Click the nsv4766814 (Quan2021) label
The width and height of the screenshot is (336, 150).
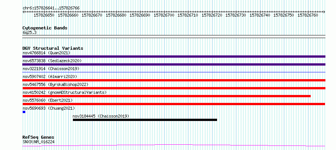pyautogui.click(x=46, y=53)
